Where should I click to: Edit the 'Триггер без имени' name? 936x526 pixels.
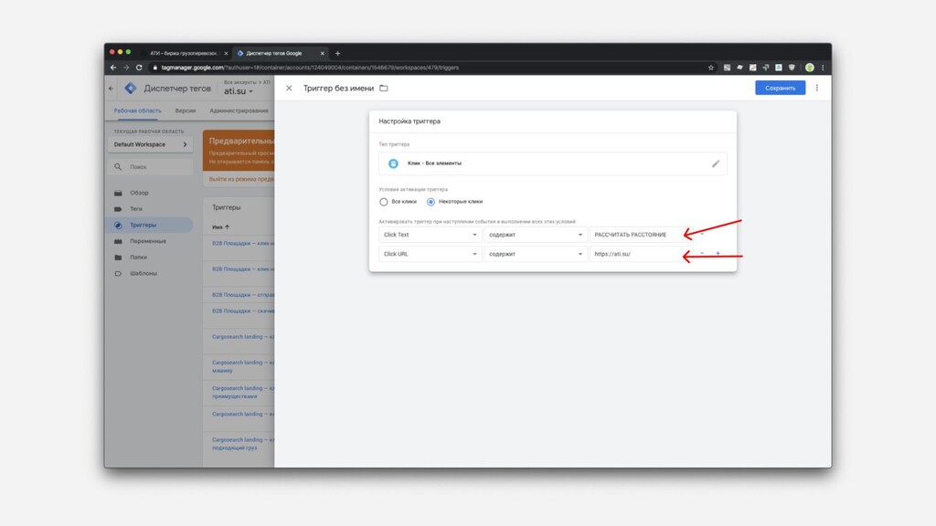click(338, 89)
